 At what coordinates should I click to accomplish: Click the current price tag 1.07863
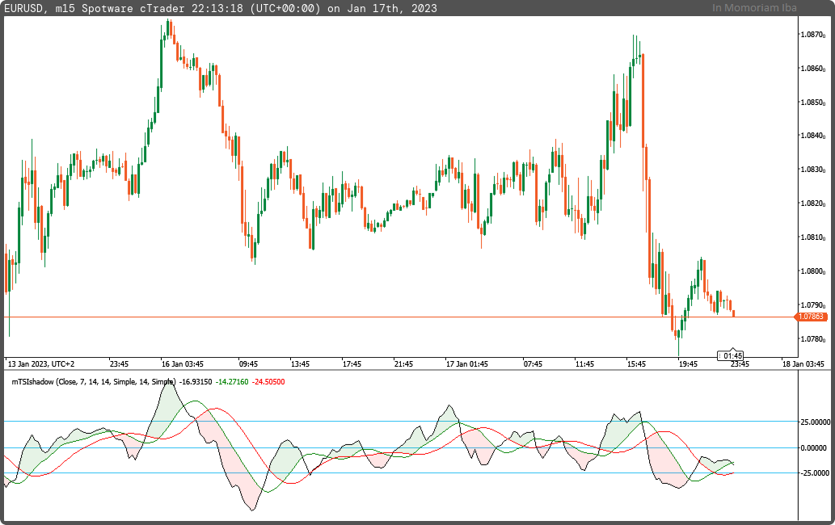(811, 317)
